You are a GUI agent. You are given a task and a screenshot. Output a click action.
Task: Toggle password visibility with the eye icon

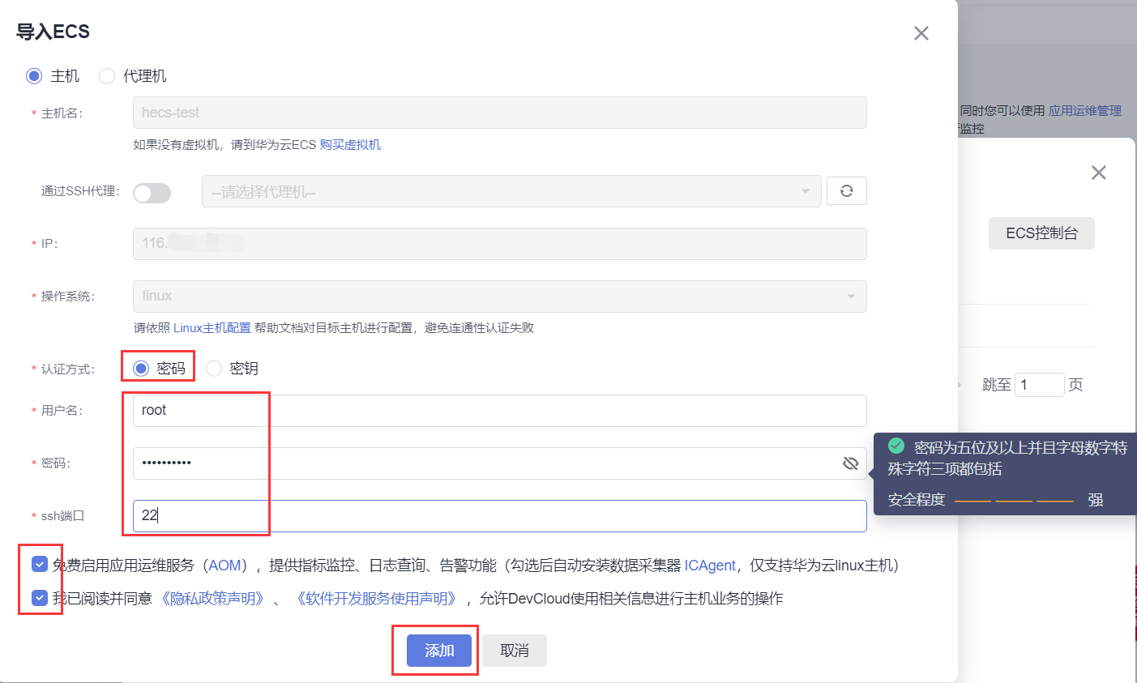point(850,463)
